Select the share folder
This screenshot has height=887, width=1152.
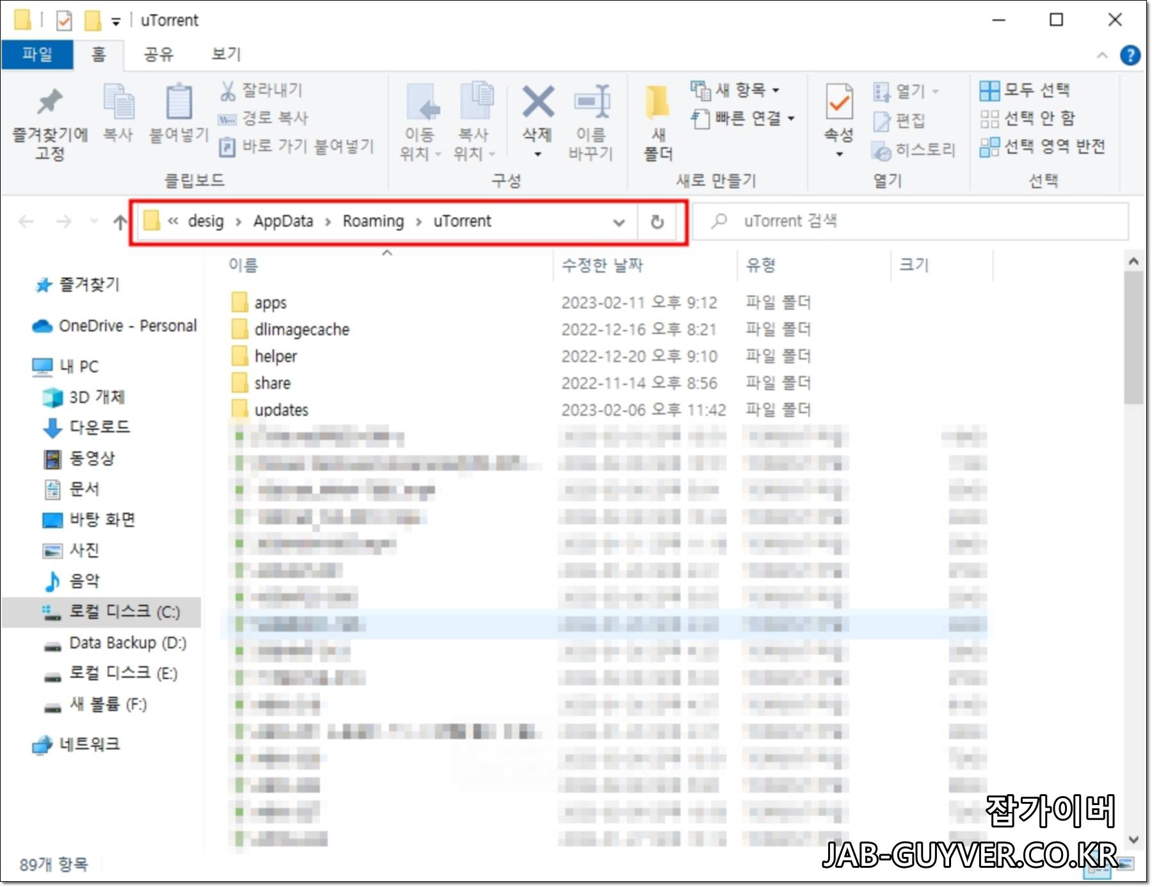260,383
